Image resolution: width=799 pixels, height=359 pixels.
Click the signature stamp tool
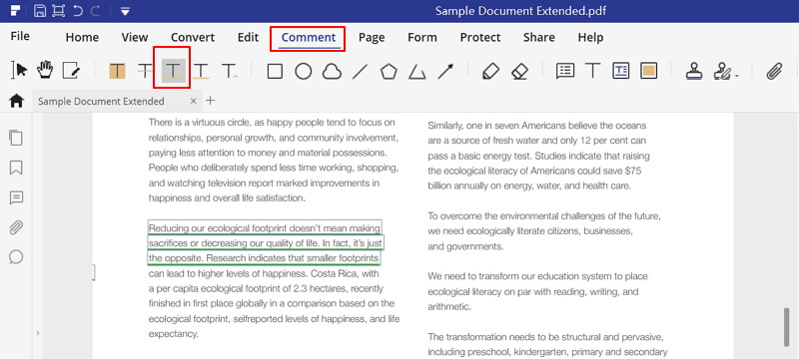tap(722, 71)
